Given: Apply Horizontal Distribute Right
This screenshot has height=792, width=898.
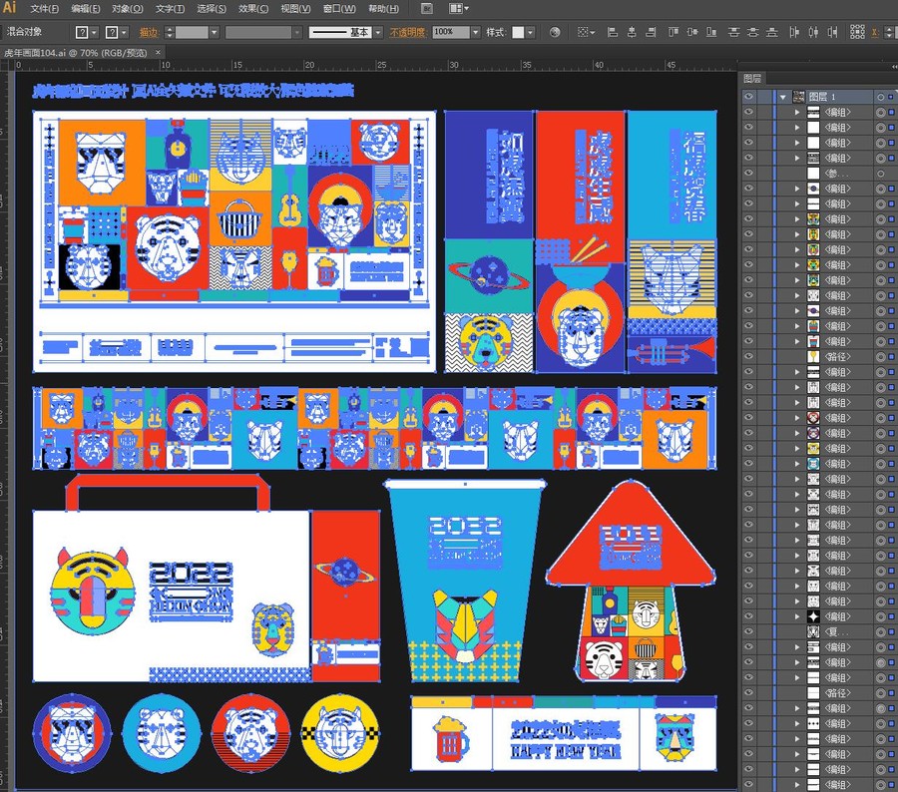Looking at the screenshot, I should (832, 33).
